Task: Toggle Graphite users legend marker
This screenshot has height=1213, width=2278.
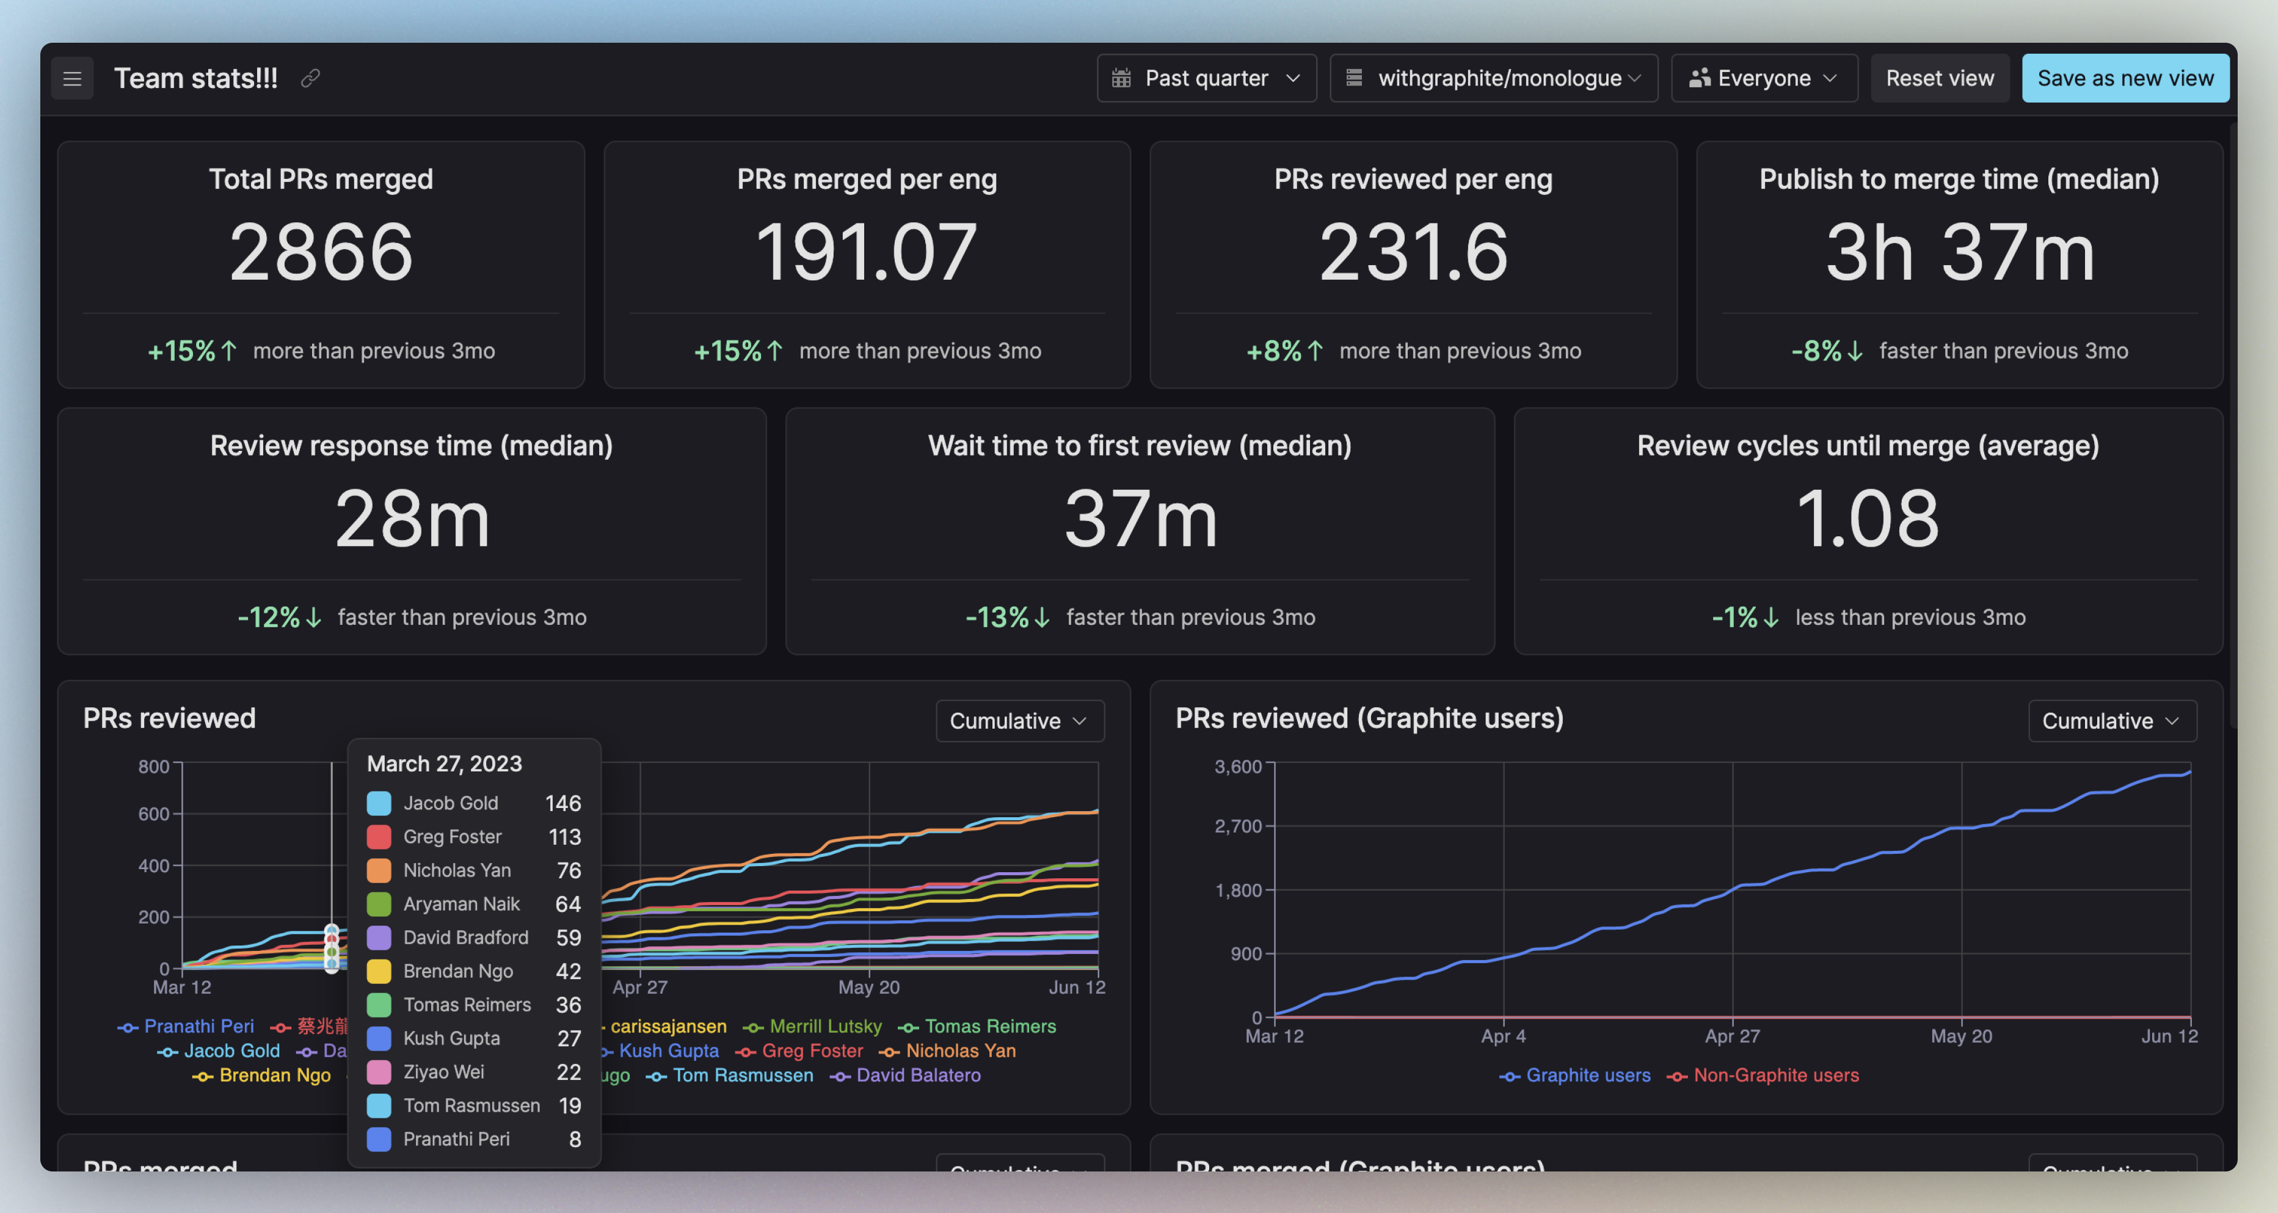Action: click(x=1510, y=1076)
